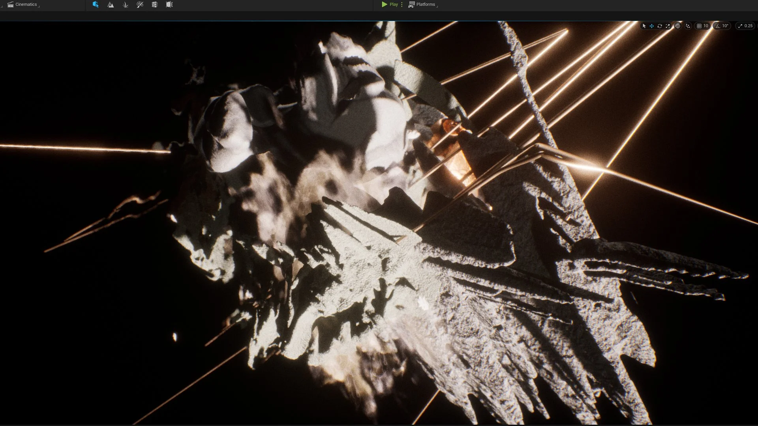The image size is (758, 426).
Task: Open the Cinematics dropdown menu
Action: [x=23, y=5]
